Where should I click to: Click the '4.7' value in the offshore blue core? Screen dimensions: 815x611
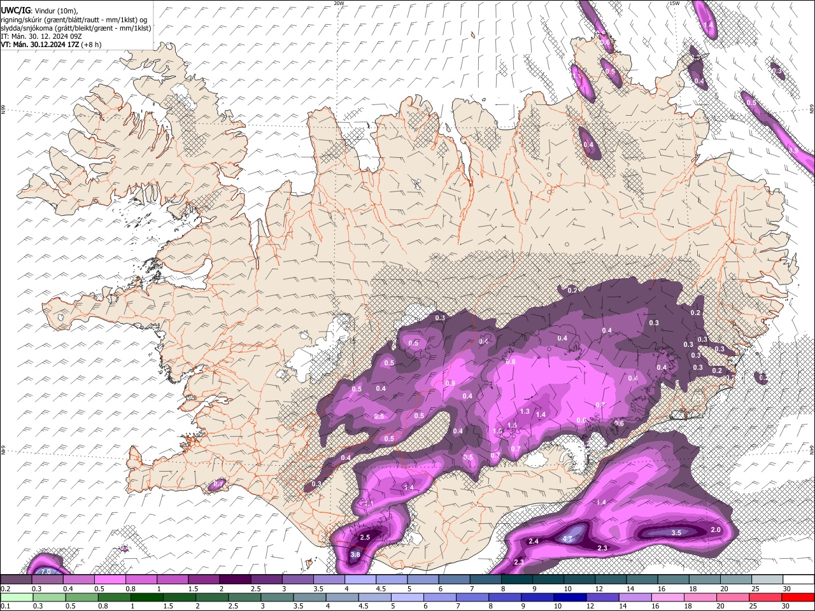[568, 538]
